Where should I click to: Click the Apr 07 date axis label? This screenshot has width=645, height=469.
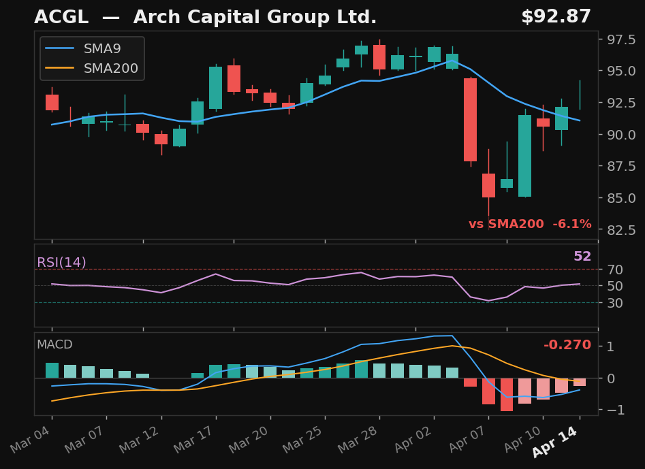point(467,440)
